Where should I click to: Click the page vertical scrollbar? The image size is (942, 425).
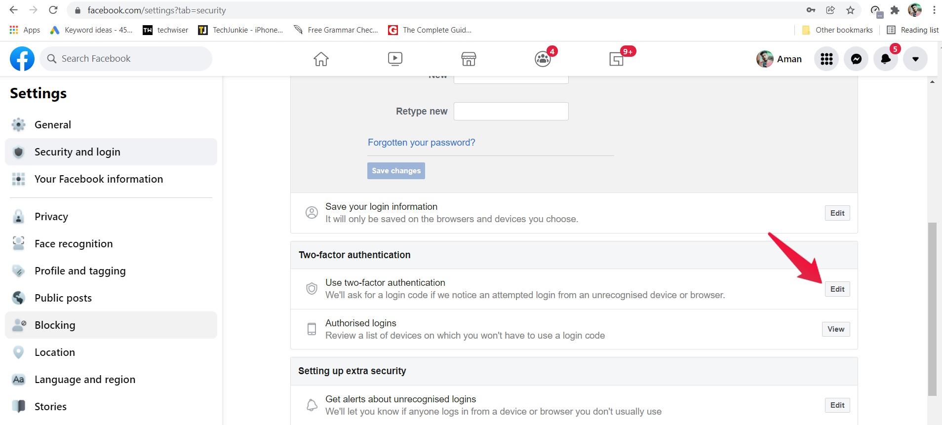tap(932, 309)
